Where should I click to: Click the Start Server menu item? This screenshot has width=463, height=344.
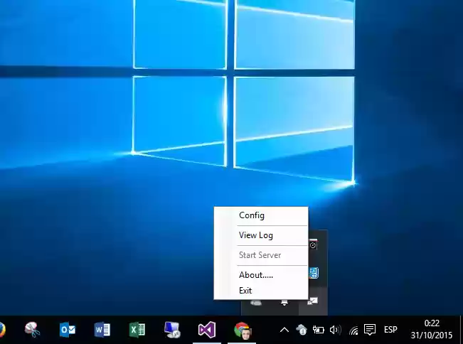(x=260, y=255)
